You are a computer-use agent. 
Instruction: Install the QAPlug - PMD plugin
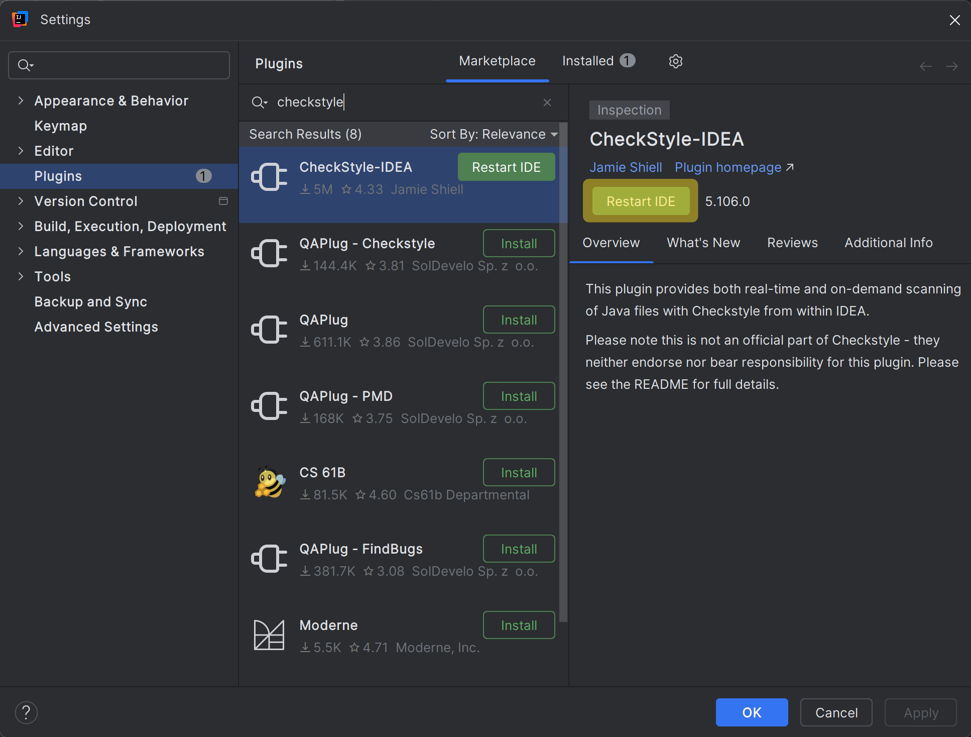519,396
